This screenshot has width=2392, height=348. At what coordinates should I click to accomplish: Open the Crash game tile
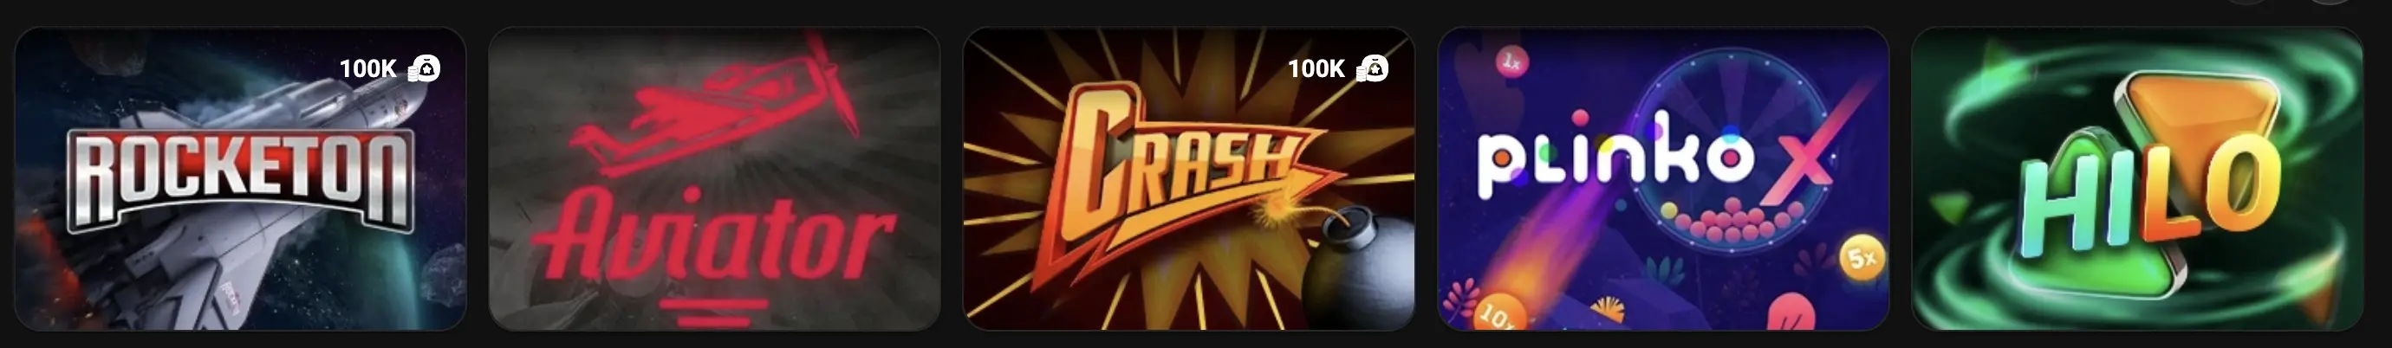[1188, 179]
